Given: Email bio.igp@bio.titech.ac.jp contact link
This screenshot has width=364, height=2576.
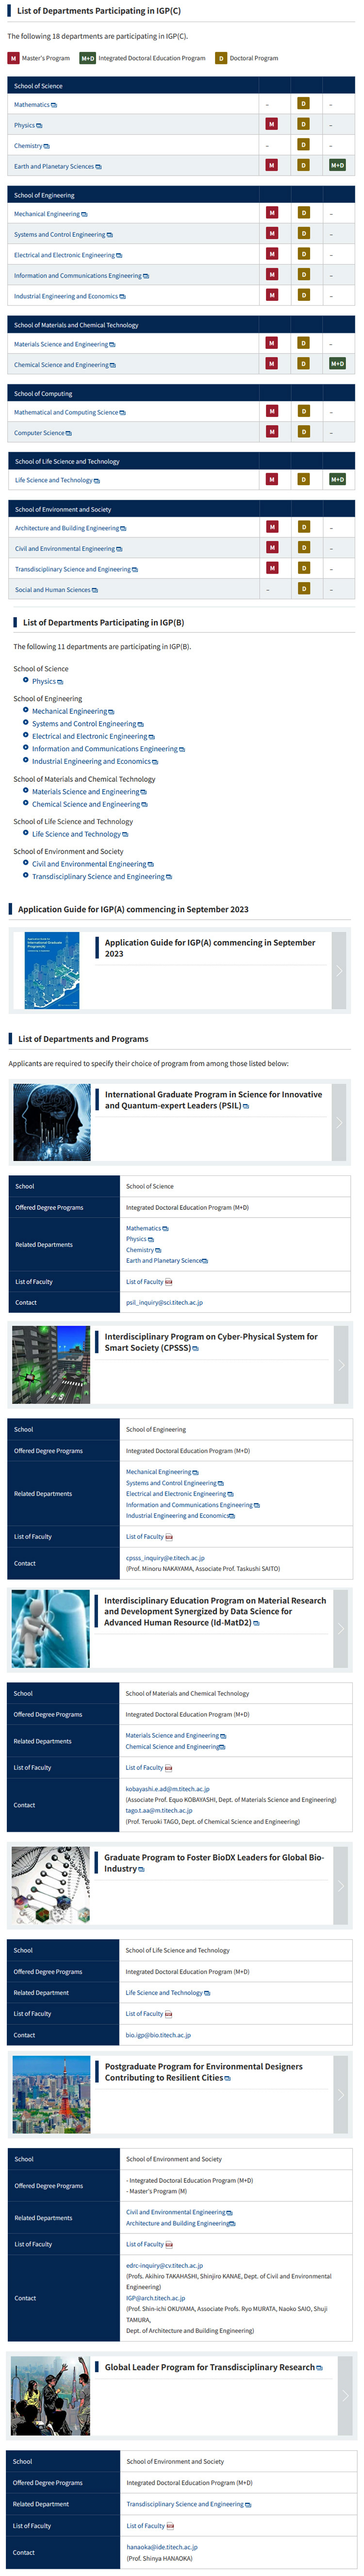Looking at the screenshot, I should pyautogui.click(x=158, y=2034).
